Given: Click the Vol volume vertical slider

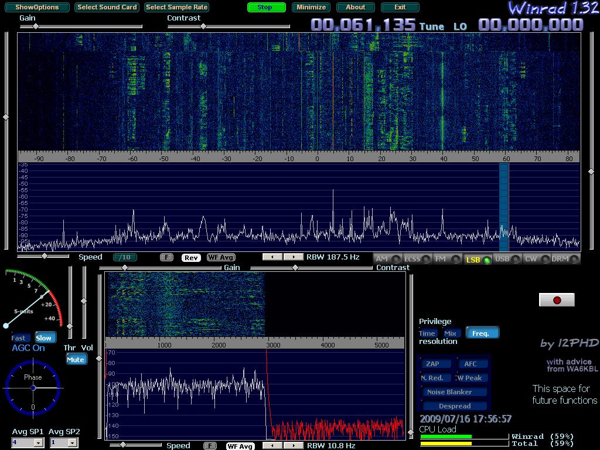Looking at the screenshot, I should [84, 303].
